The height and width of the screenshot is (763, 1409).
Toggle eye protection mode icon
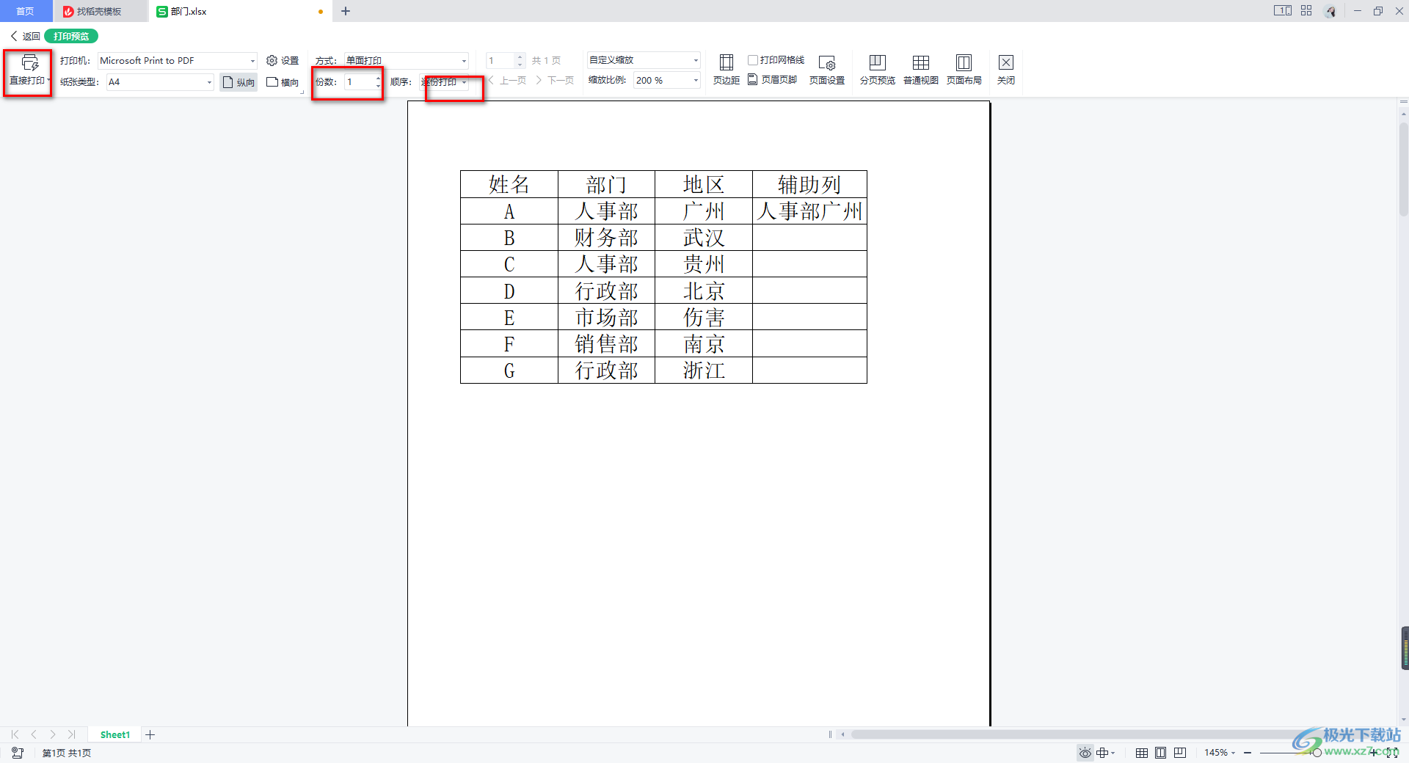[x=1085, y=753]
